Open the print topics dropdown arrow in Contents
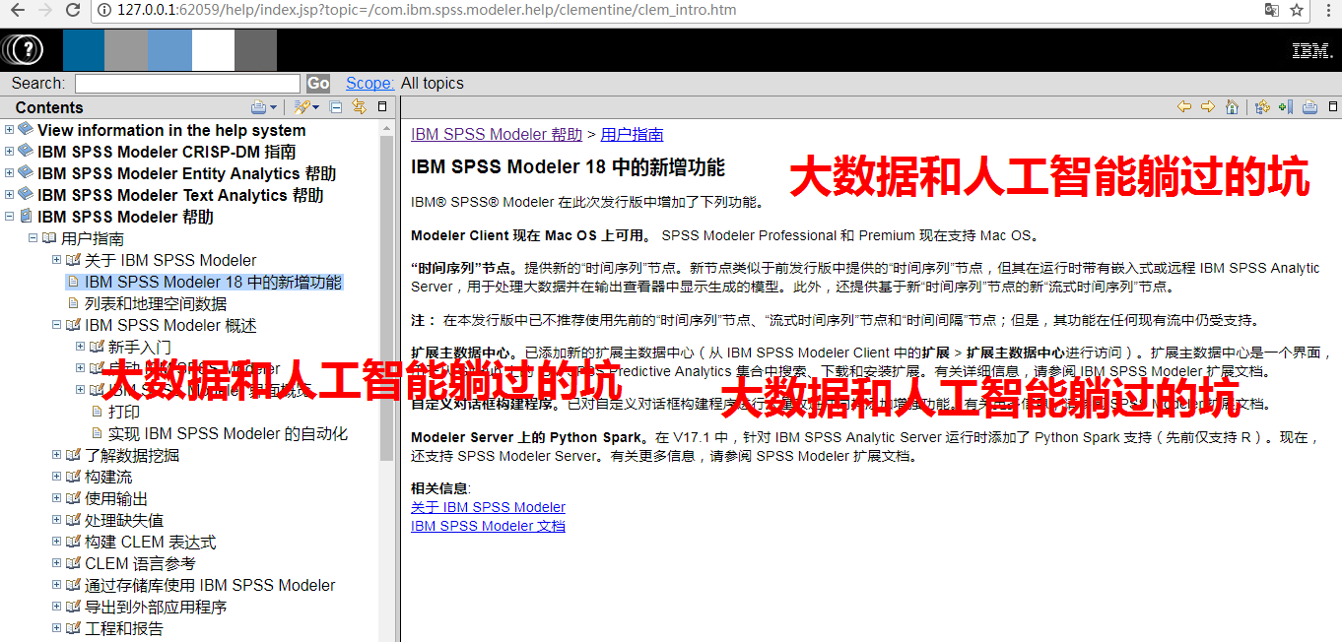Screen dimensions: 1342x642 274,107
